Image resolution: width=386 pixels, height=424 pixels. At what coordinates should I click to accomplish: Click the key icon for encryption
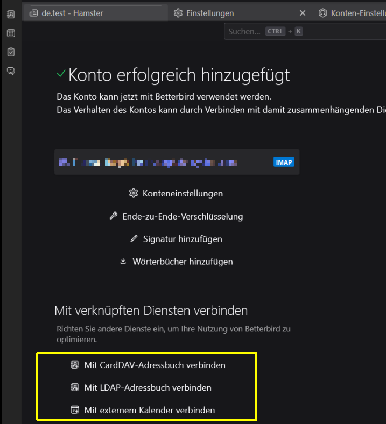point(114,216)
